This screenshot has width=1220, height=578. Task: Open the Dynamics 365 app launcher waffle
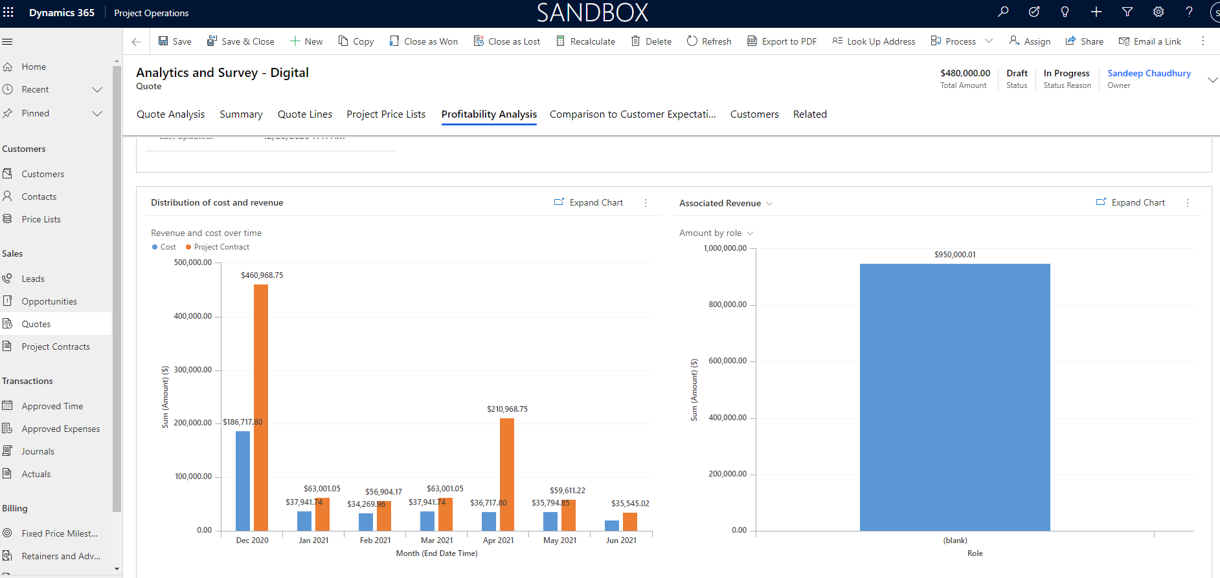(8, 12)
